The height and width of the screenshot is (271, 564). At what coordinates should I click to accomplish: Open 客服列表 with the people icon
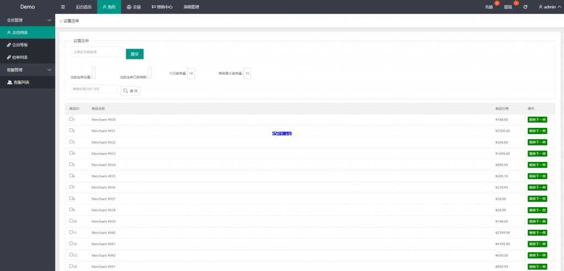[19, 82]
